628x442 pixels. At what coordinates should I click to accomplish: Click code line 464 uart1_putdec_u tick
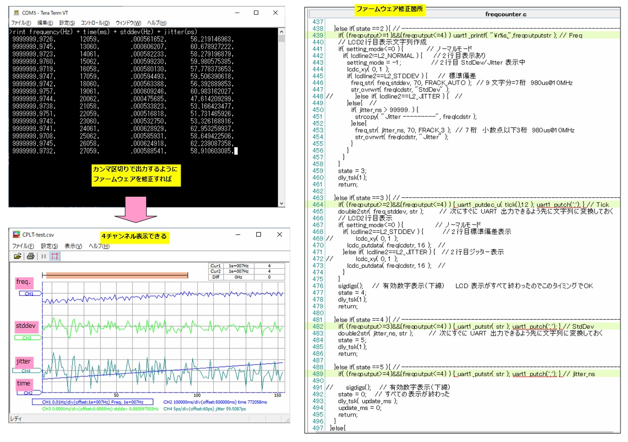pos(473,204)
